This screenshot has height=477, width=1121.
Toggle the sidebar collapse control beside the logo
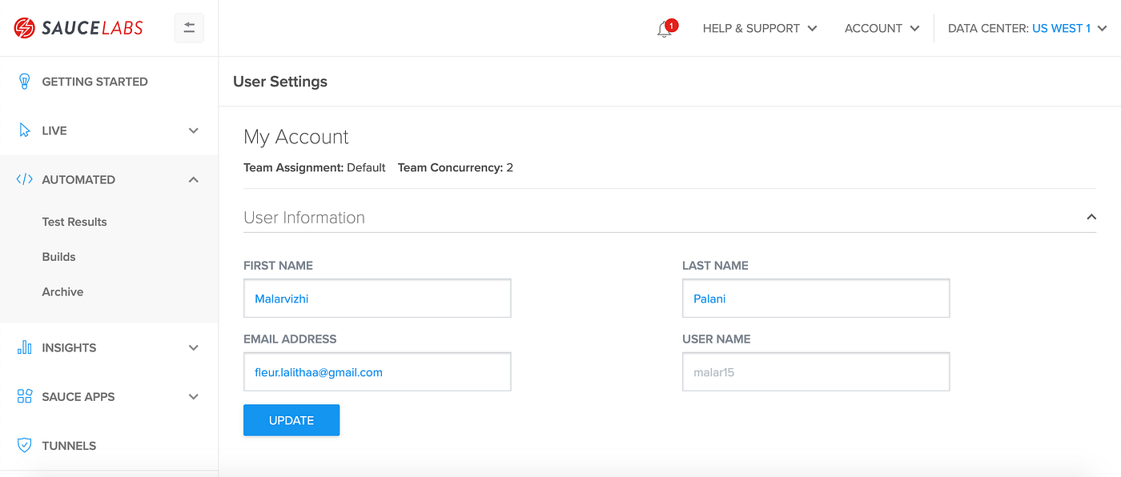click(x=189, y=27)
